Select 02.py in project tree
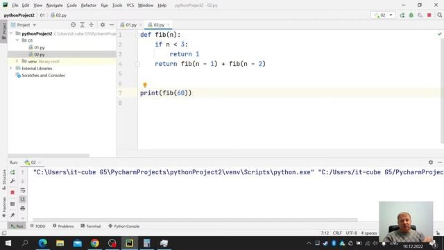Image resolution: width=444 pixels, height=250 pixels. 40,54
